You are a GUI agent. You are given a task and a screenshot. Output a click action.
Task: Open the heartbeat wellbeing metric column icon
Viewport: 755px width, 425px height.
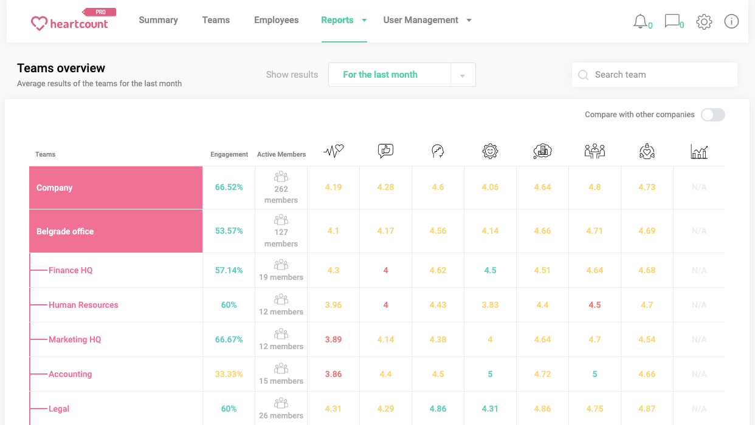(333, 151)
